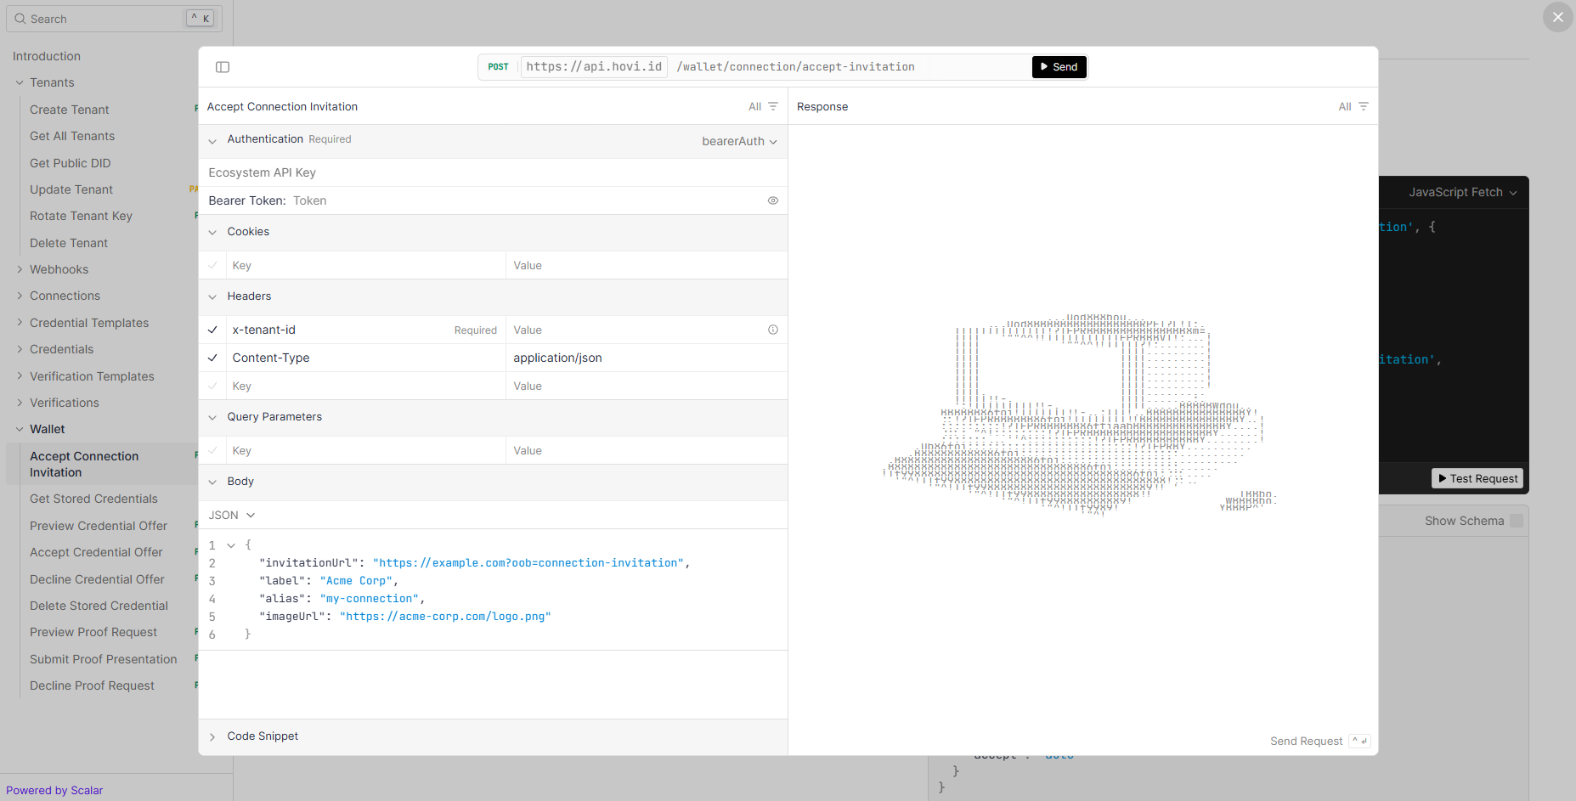Expand the Webhooks sidebar group
The height and width of the screenshot is (801, 1576).
pyautogui.click(x=59, y=269)
